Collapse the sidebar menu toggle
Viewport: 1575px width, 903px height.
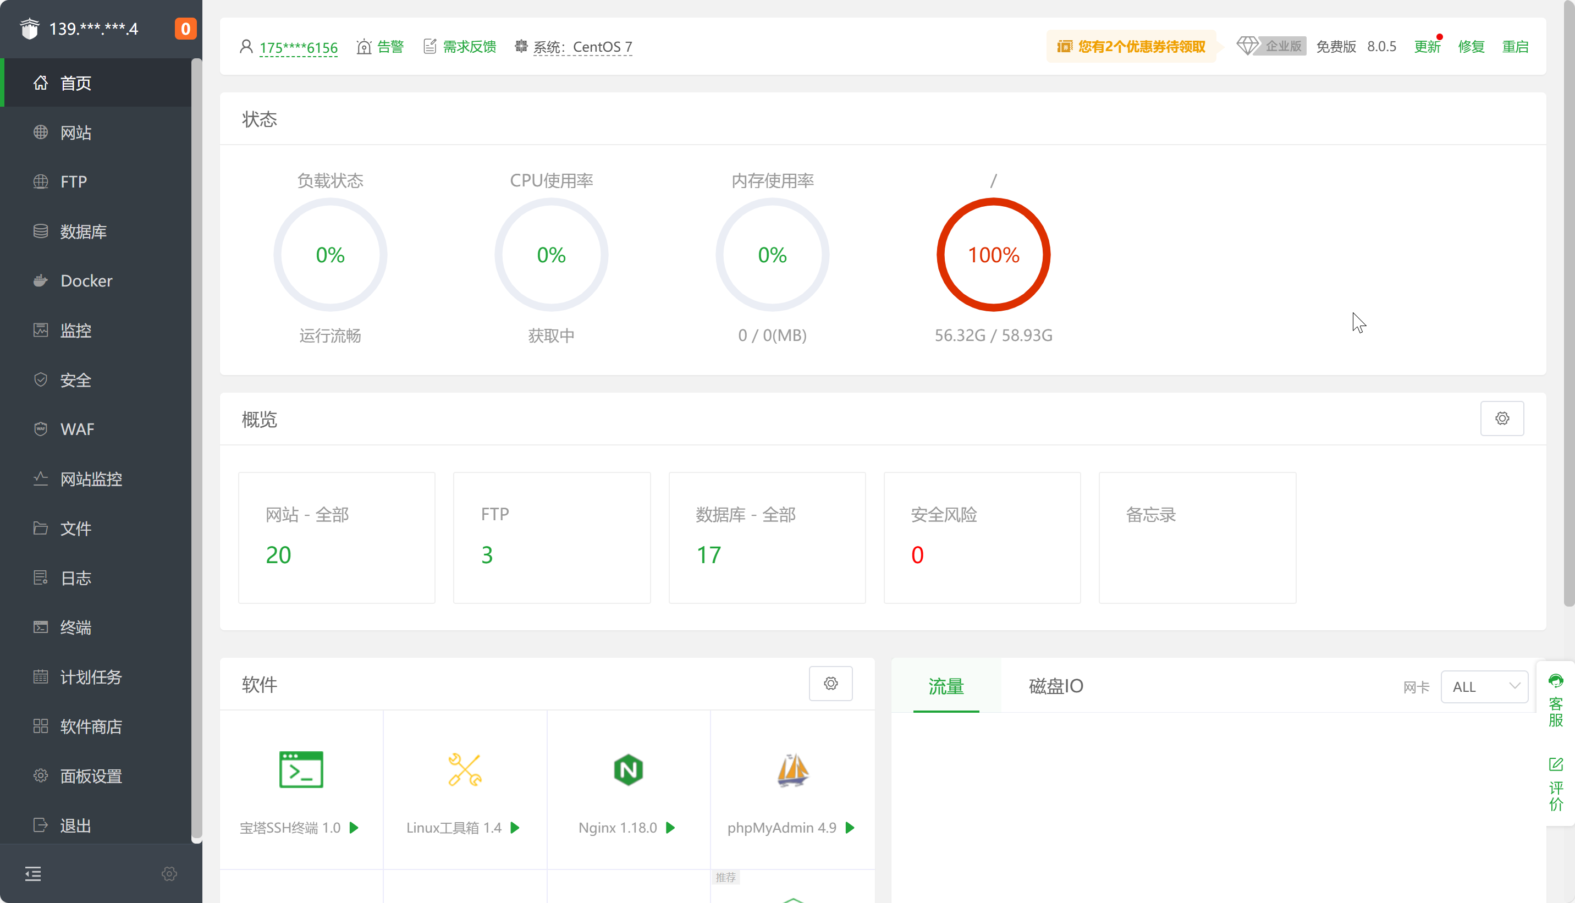tap(33, 874)
